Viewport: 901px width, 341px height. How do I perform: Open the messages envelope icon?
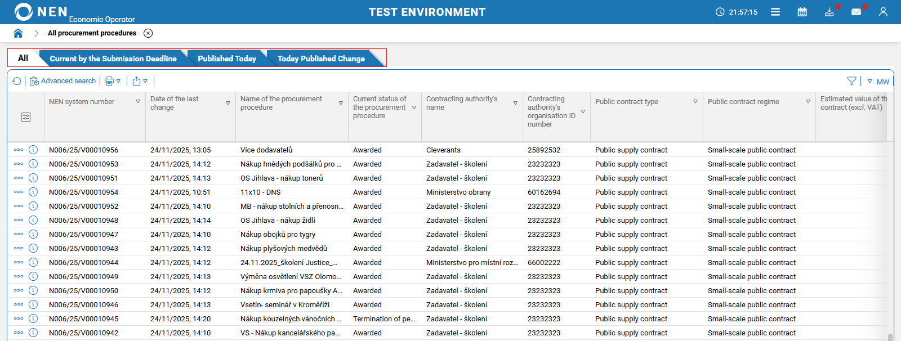click(856, 12)
